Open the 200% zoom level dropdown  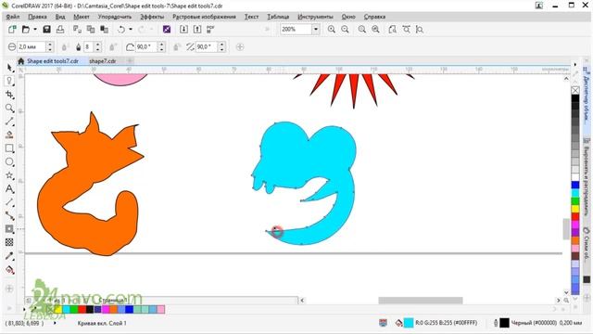(315, 29)
